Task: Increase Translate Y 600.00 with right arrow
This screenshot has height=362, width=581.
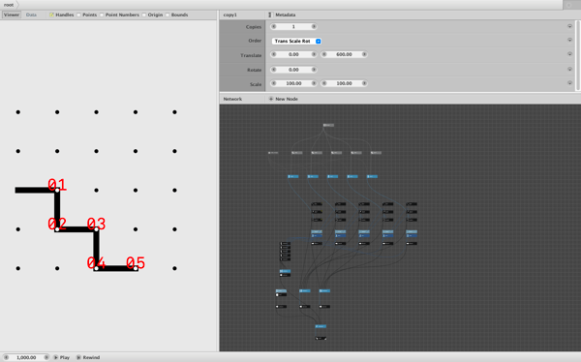Action: [x=364, y=54]
